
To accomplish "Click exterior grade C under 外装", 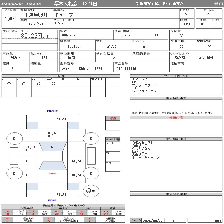I will 202,24.
